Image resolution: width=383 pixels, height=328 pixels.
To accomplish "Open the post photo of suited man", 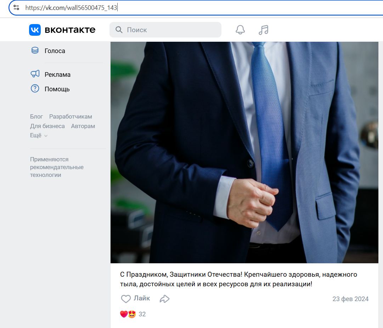I will [244, 152].
